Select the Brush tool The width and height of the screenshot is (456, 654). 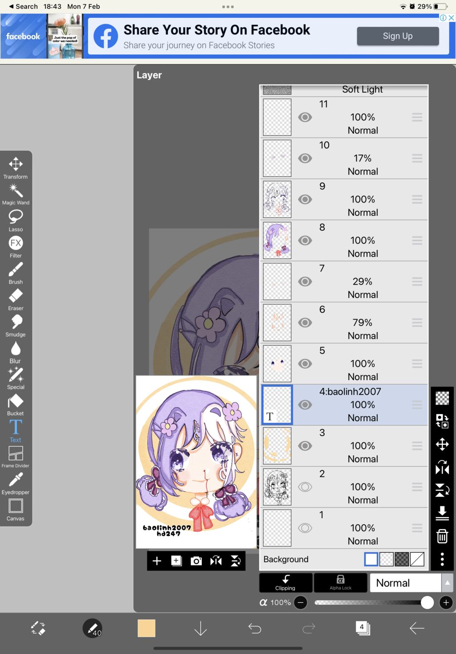click(x=16, y=273)
